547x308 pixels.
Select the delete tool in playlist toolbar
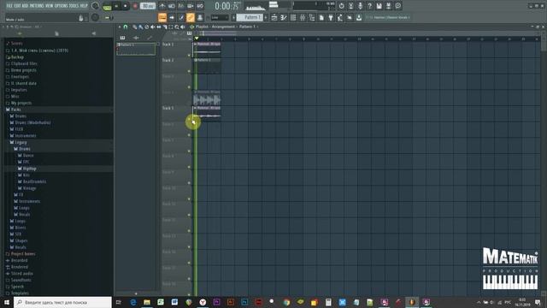pyautogui.click(x=146, y=27)
